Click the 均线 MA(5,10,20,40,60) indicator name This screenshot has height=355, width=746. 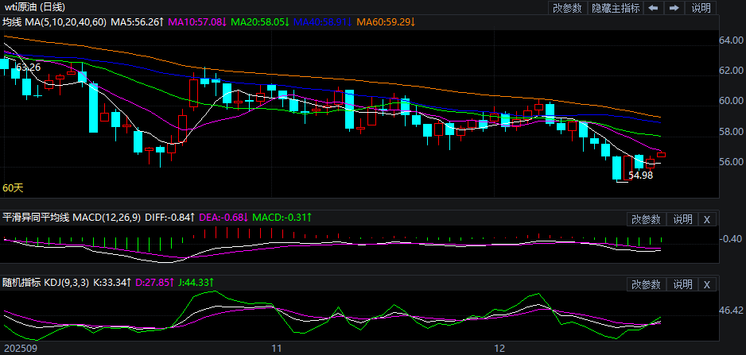(x=53, y=22)
